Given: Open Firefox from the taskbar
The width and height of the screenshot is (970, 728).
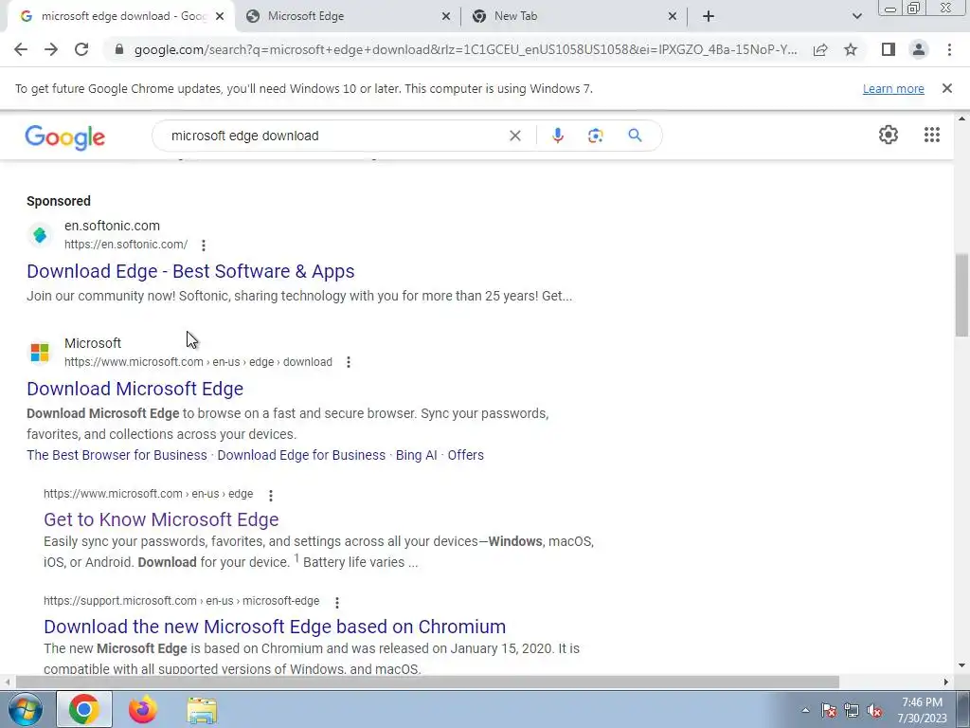Looking at the screenshot, I should point(143,709).
